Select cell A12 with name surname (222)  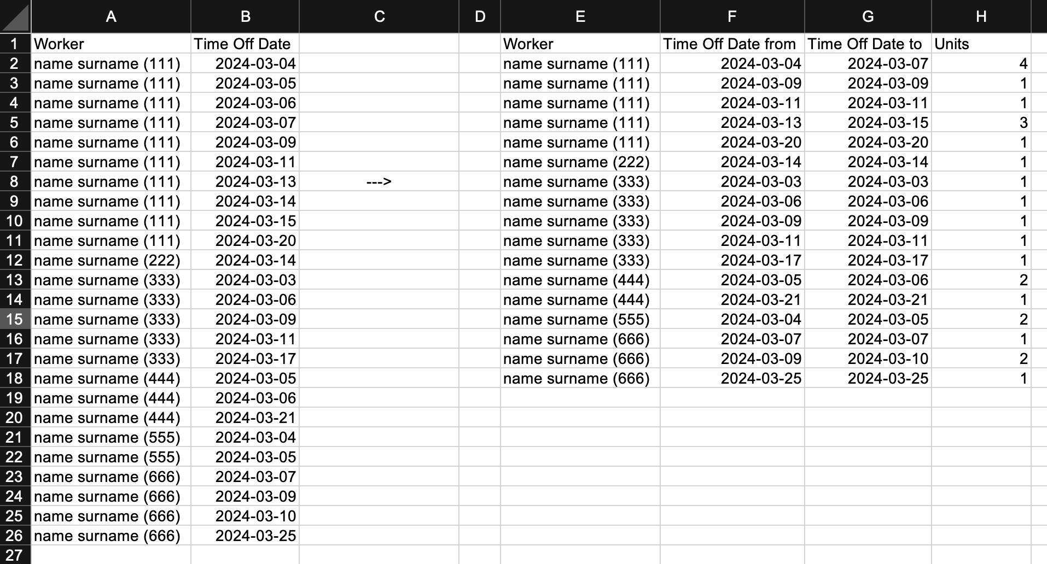point(111,260)
